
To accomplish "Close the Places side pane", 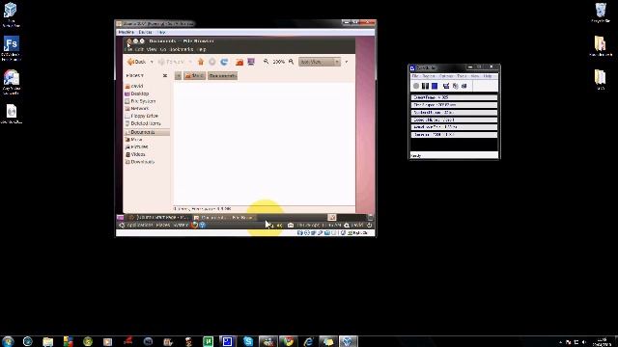I will 165,75.
